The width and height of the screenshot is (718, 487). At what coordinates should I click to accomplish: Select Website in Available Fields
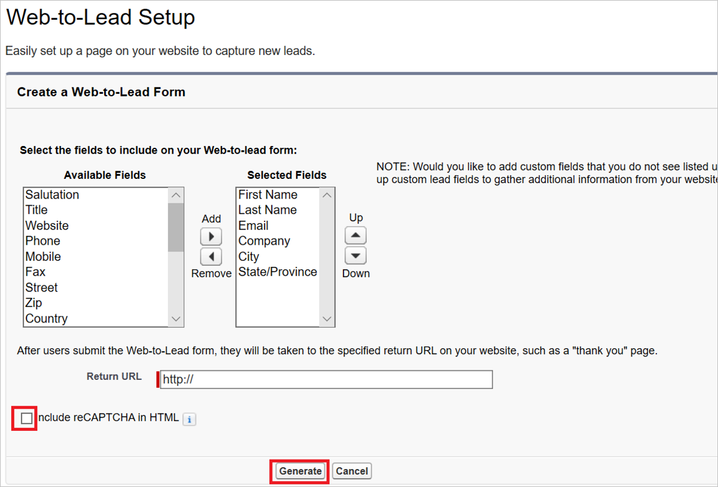47,226
